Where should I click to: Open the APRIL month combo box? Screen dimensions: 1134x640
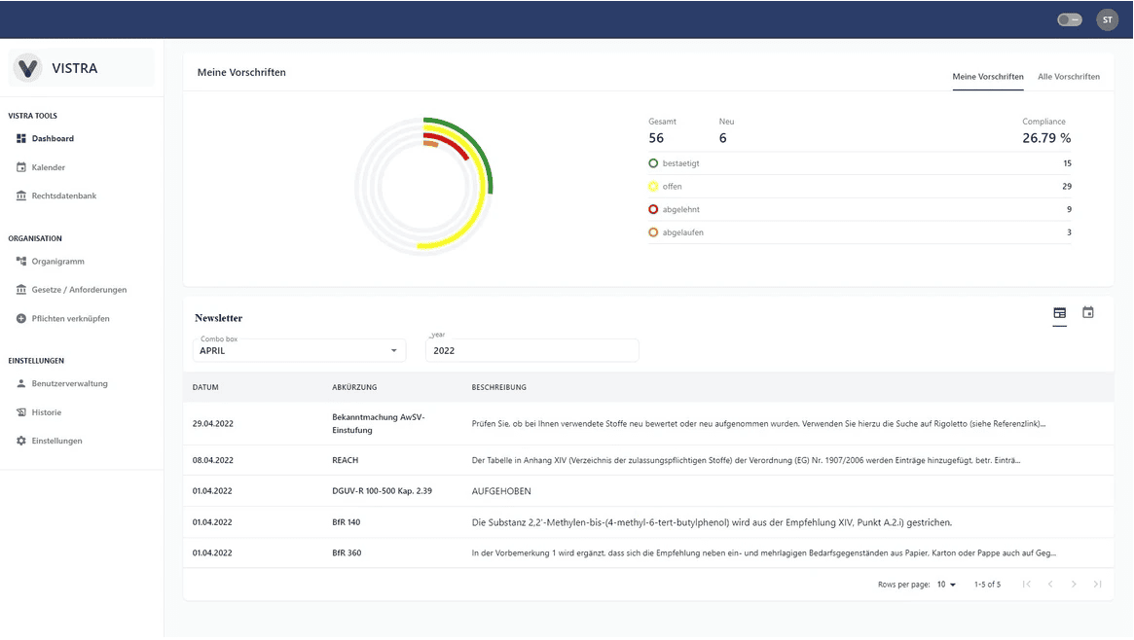[x=300, y=350]
